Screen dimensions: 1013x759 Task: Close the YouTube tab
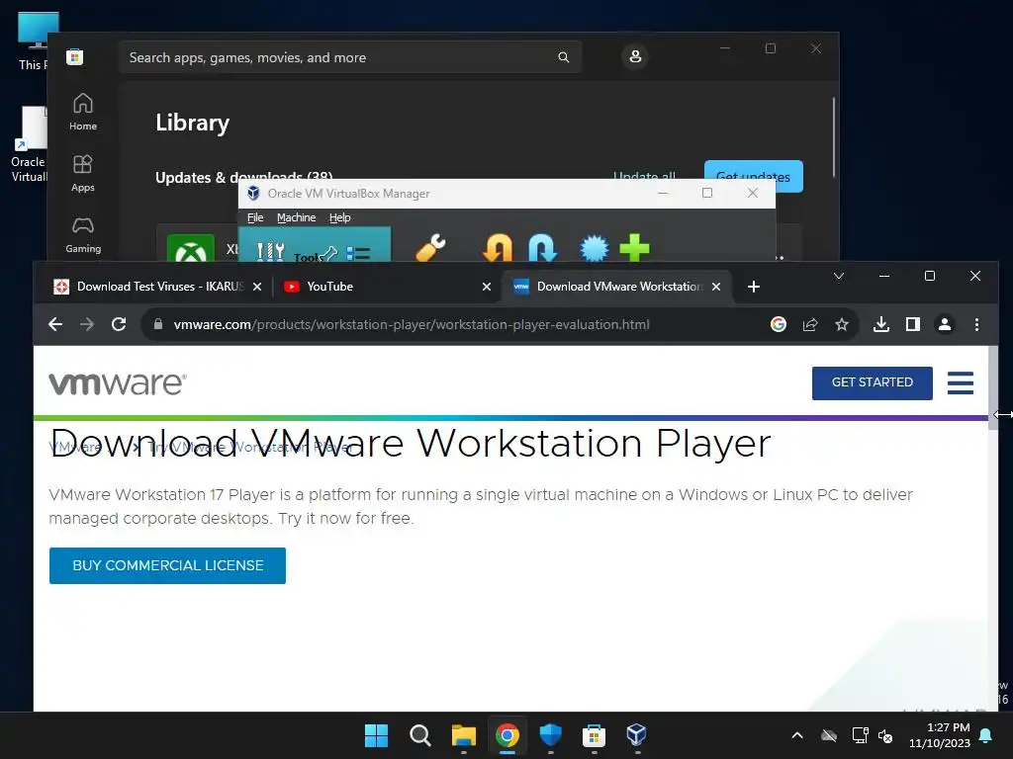pos(487,287)
